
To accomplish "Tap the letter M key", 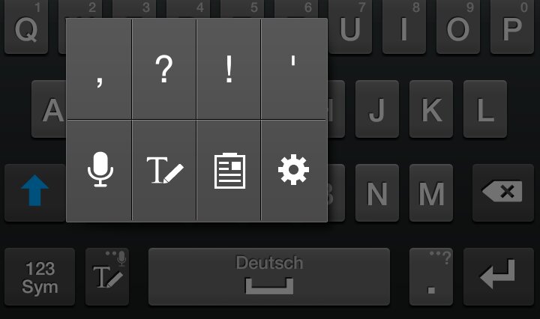I will (430, 192).
